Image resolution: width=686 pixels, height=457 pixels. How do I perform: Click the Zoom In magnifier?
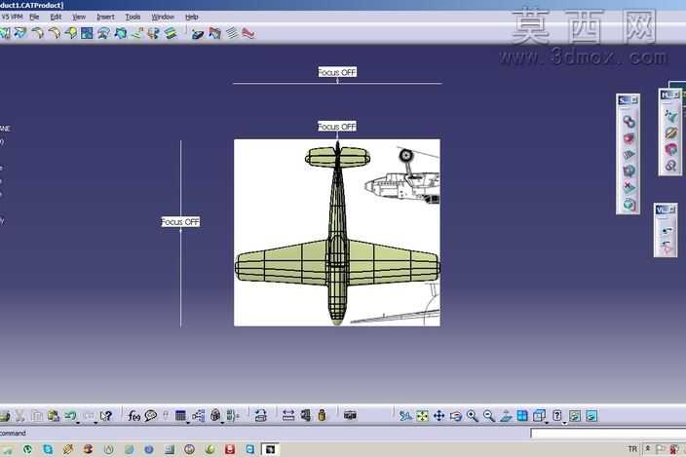click(x=473, y=415)
